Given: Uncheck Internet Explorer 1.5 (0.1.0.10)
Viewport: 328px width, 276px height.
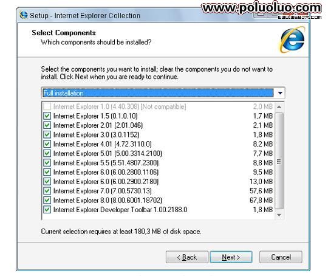Looking at the screenshot, I should click(47, 116).
